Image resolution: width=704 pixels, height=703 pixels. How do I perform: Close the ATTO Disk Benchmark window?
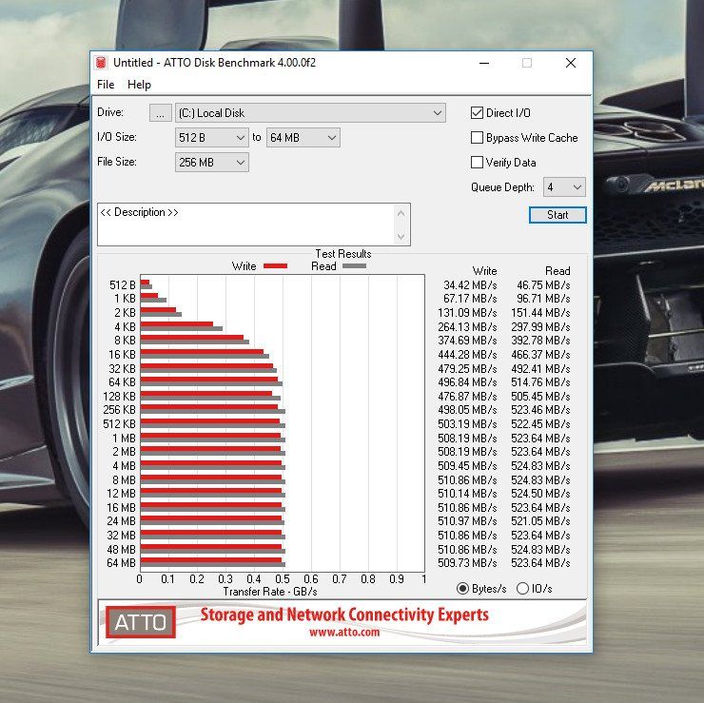(571, 63)
